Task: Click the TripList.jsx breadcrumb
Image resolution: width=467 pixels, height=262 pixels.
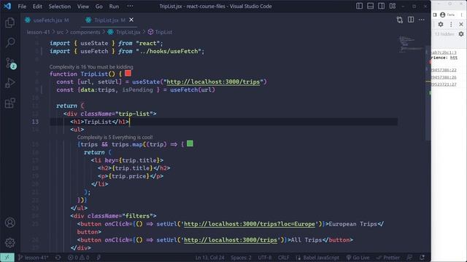Action: pos(124,32)
